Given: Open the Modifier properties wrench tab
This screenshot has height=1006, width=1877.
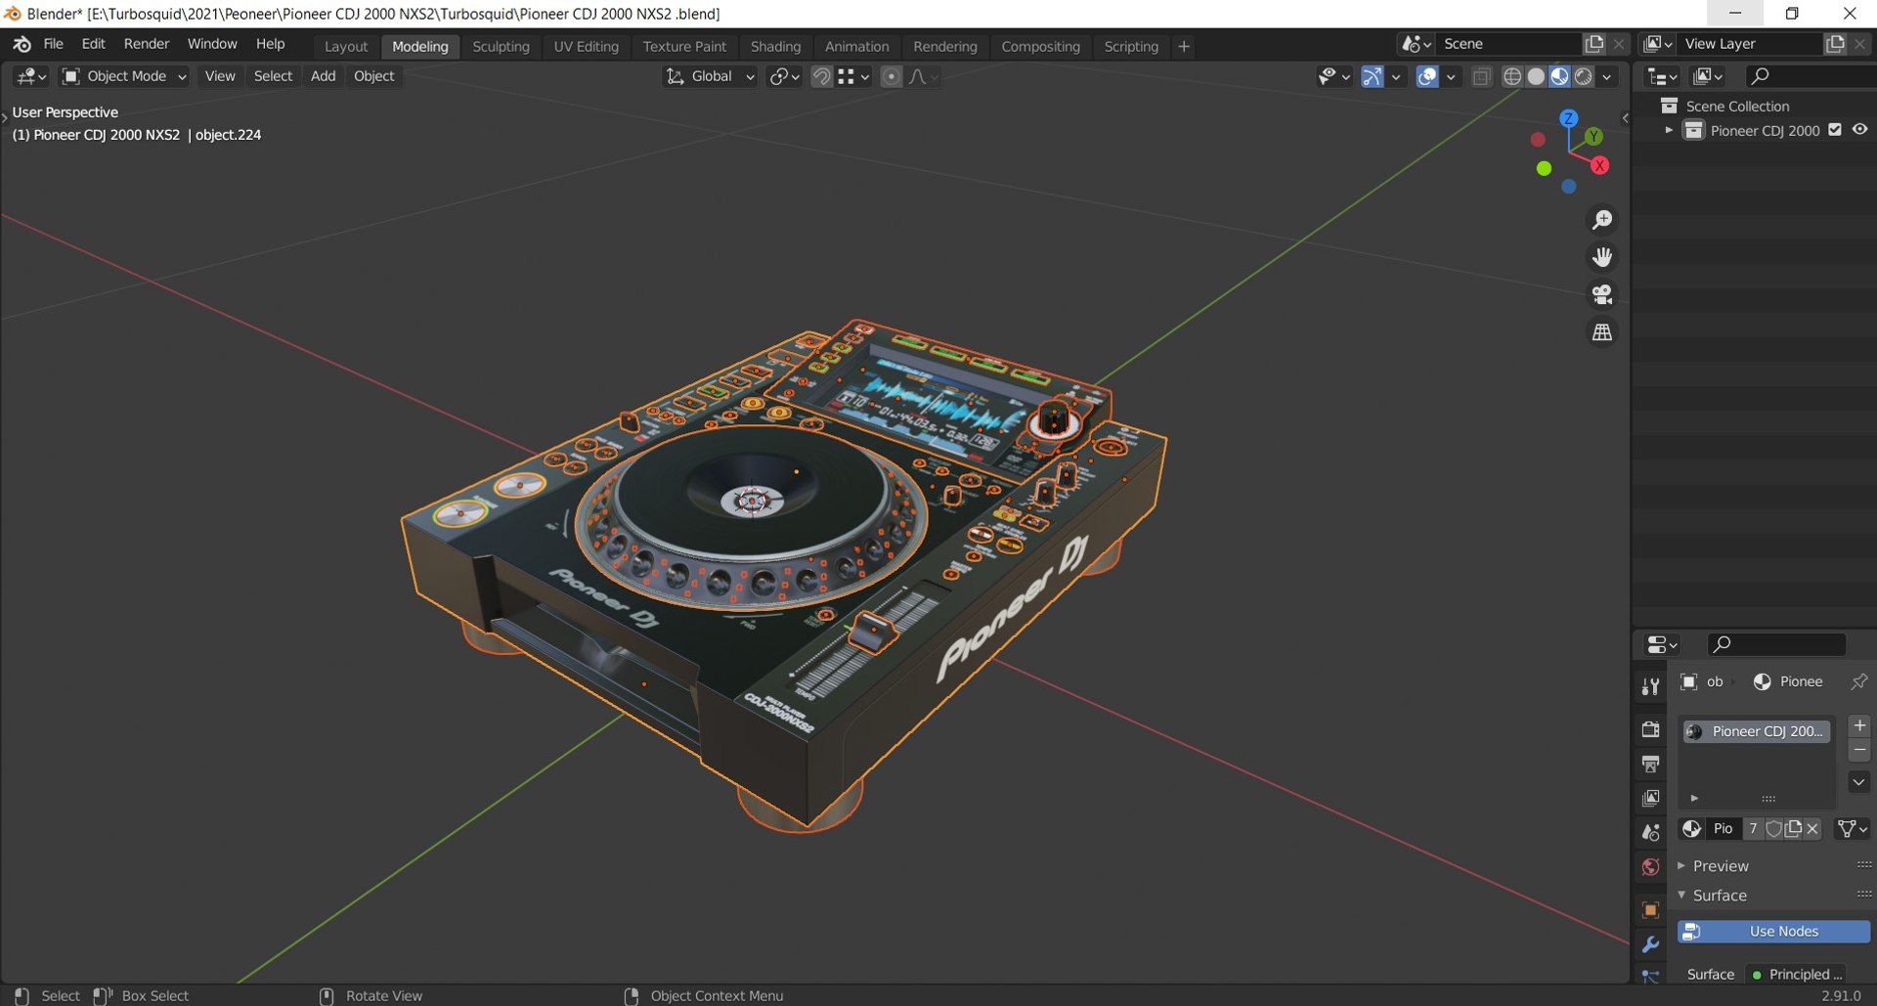Looking at the screenshot, I should coord(1650,944).
